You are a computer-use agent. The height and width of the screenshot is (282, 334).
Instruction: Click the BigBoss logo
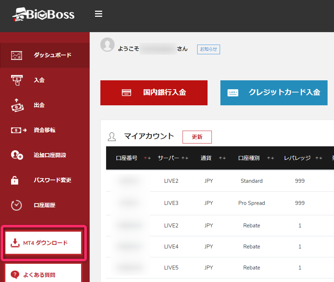43,14
